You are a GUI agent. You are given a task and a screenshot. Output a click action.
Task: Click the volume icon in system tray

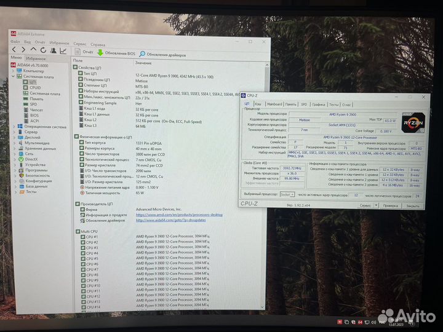click(x=374, y=322)
